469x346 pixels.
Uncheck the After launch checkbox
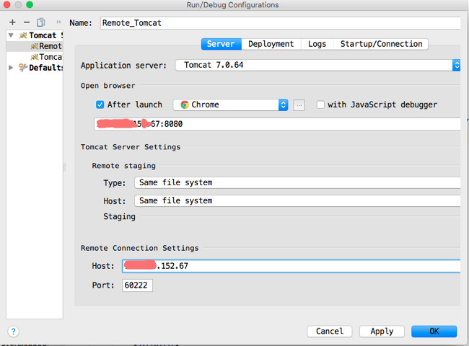pos(100,105)
